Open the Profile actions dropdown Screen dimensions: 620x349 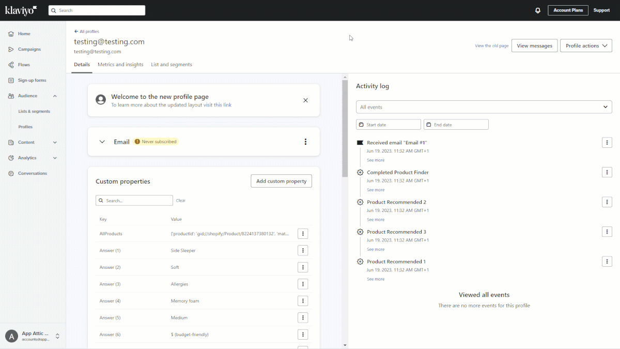click(x=586, y=45)
